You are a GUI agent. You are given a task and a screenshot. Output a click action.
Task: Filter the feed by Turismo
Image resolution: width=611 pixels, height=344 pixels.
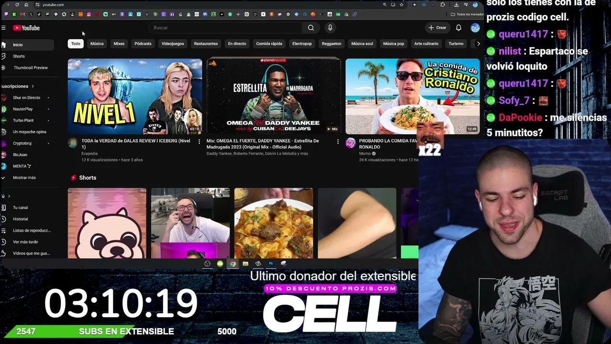click(456, 43)
